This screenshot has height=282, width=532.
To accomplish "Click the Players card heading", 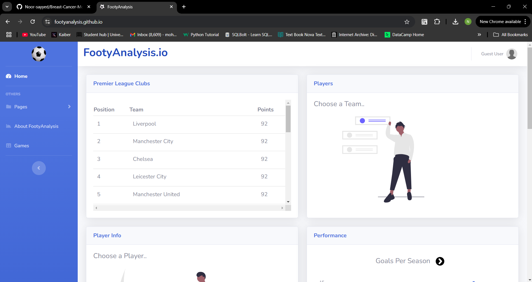I will pos(323,84).
